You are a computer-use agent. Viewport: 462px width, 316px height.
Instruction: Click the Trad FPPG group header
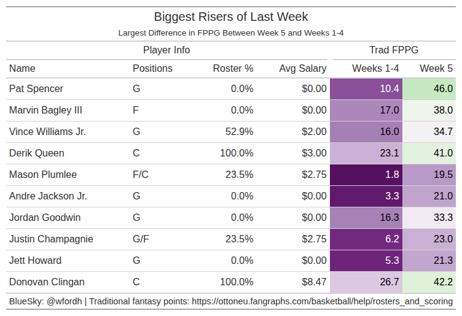(394, 50)
